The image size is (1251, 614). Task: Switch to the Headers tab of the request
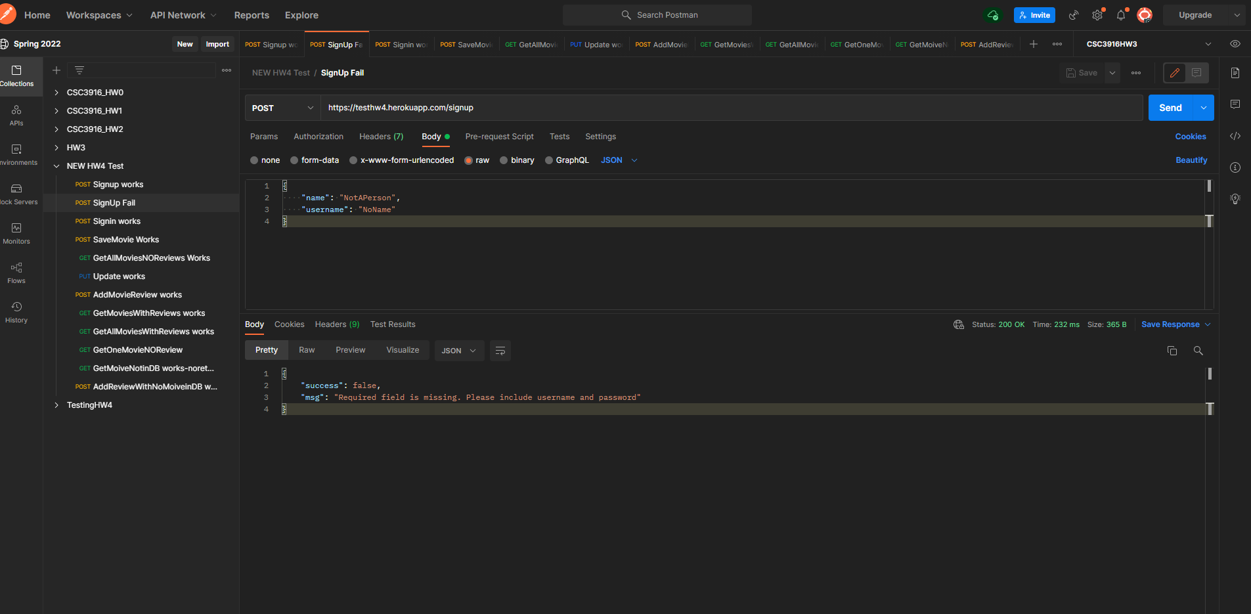[x=381, y=136]
